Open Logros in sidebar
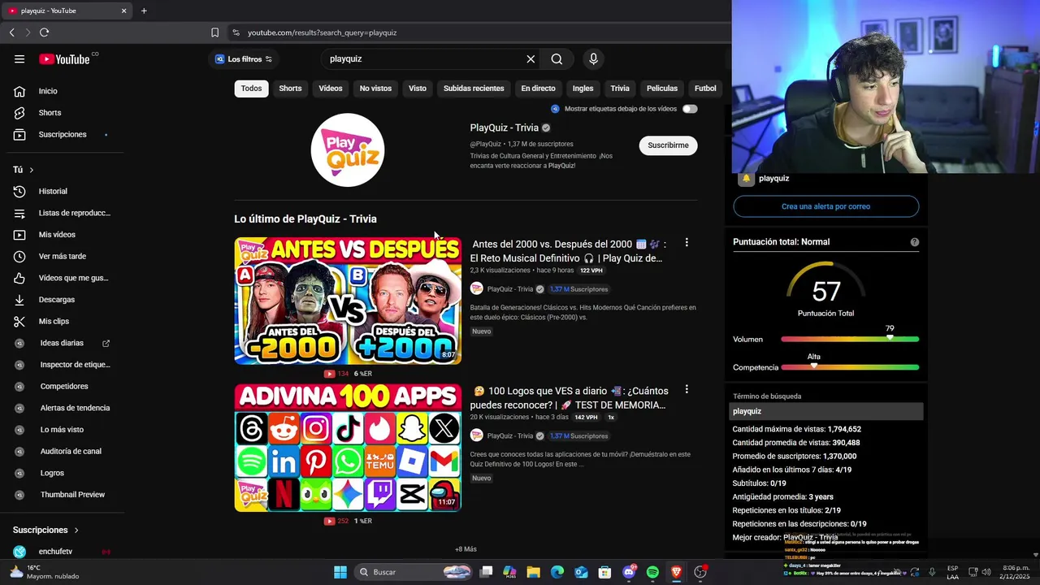The width and height of the screenshot is (1040, 585). tap(52, 473)
